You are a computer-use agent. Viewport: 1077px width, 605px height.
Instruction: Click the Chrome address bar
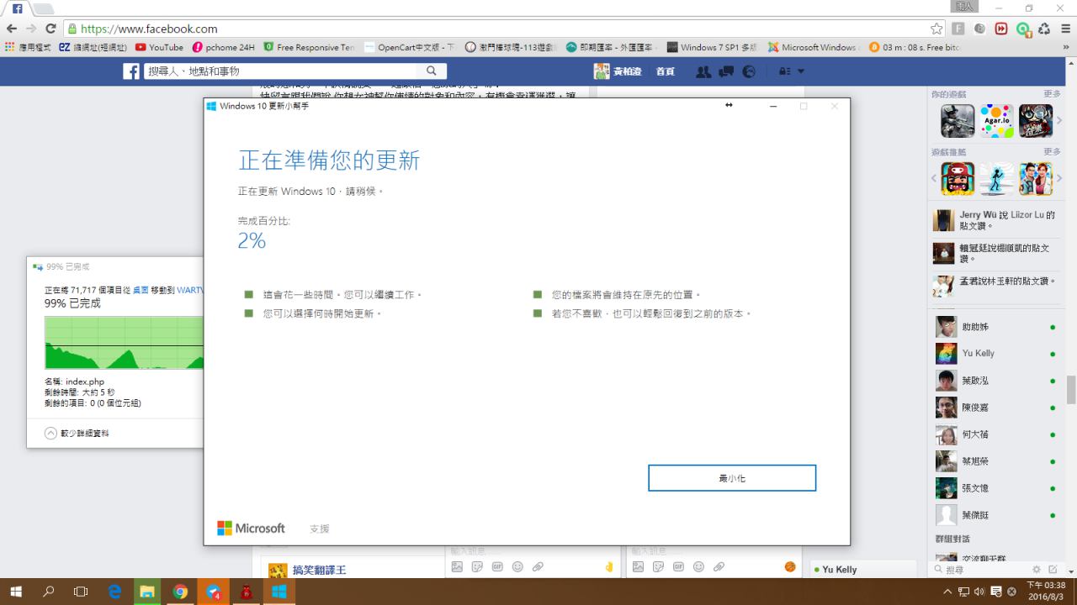point(496,29)
